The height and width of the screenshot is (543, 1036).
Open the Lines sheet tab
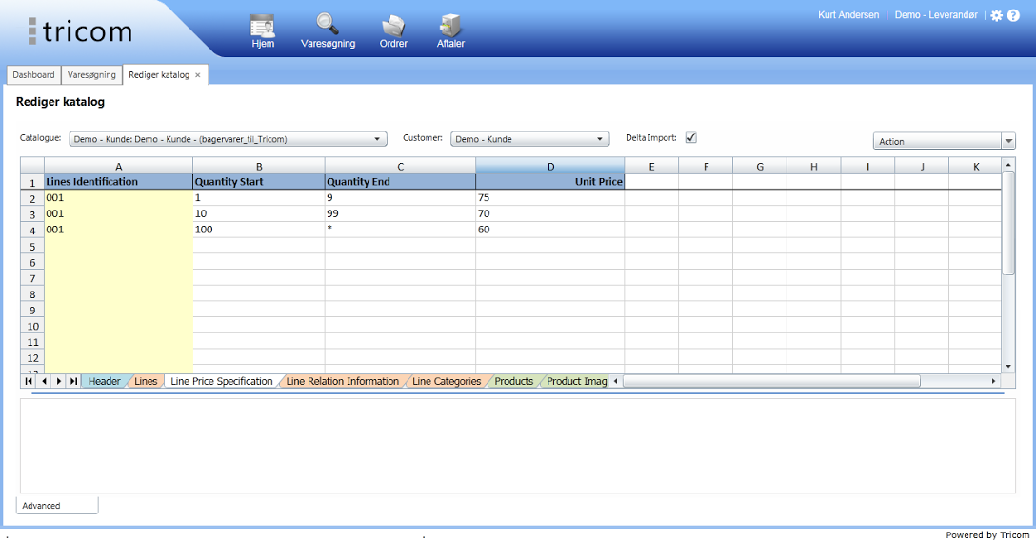point(146,381)
